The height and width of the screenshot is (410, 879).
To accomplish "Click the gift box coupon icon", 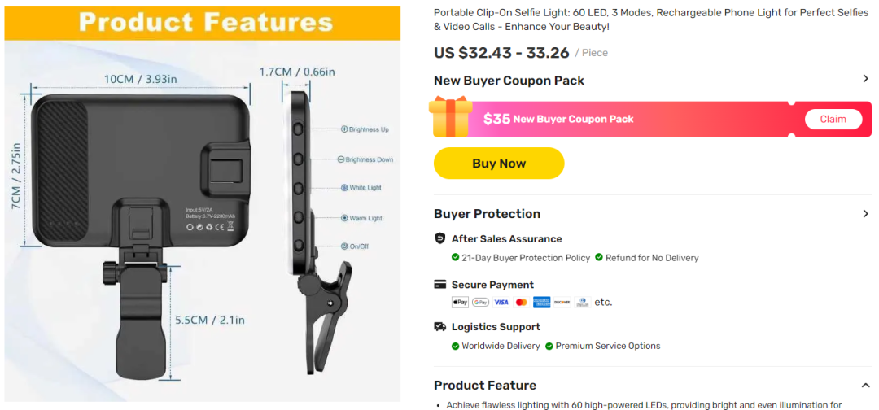I will click(451, 116).
